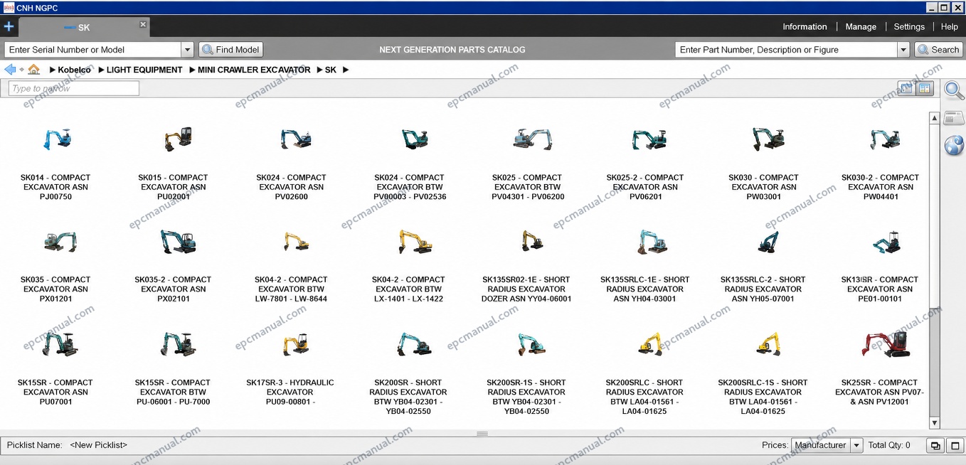This screenshot has width=966, height=465.
Task: Open the Help menu
Action: 949,27
